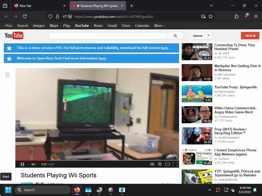Open Markiplier Not Getting Over It video title
Image resolution: width=262 pixels, height=196 pixels.
tap(237, 68)
